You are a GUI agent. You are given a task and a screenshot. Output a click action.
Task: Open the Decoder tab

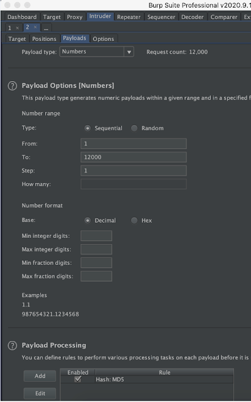pyautogui.click(x=193, y=17)
